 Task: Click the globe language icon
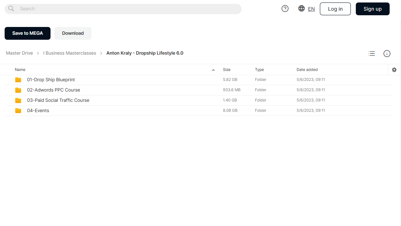click(301, 9)
